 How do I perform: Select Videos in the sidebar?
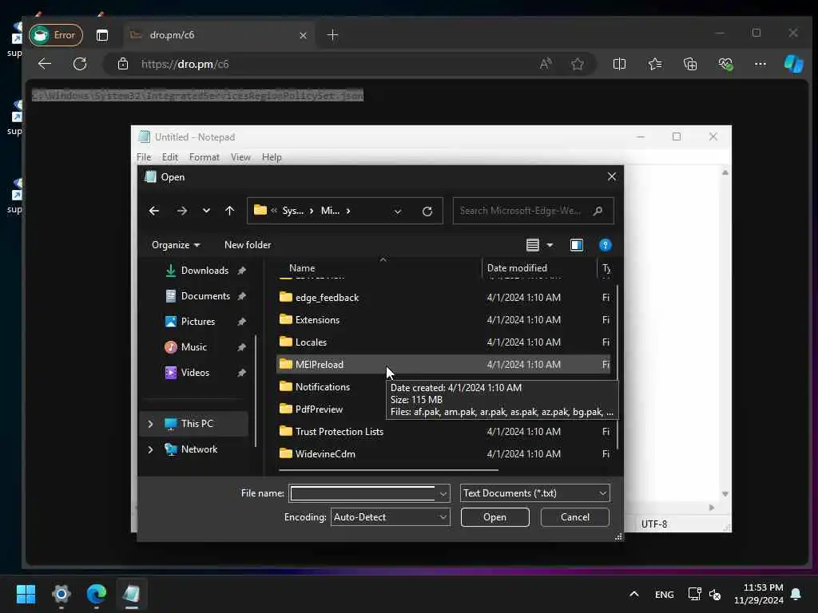pos(195,373)
